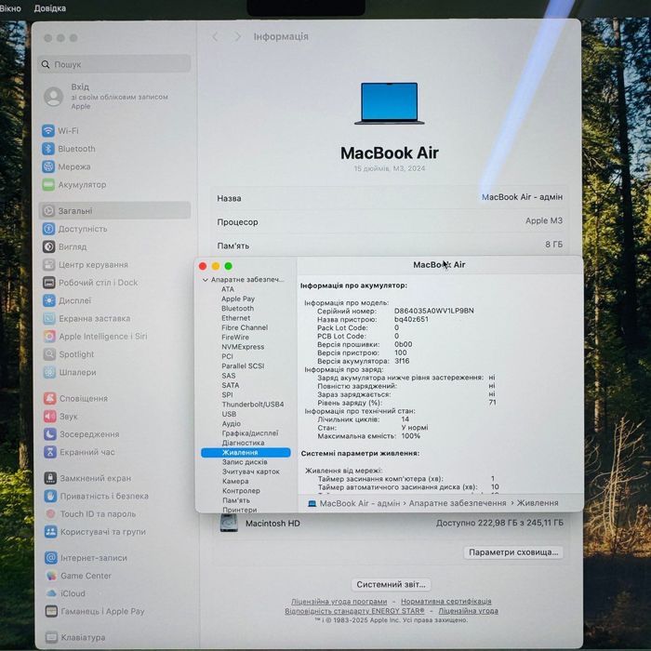Open Wi-Fi settings icon in sidebar
The height and width of the screenshot is (651, 651).
point(48,131)
